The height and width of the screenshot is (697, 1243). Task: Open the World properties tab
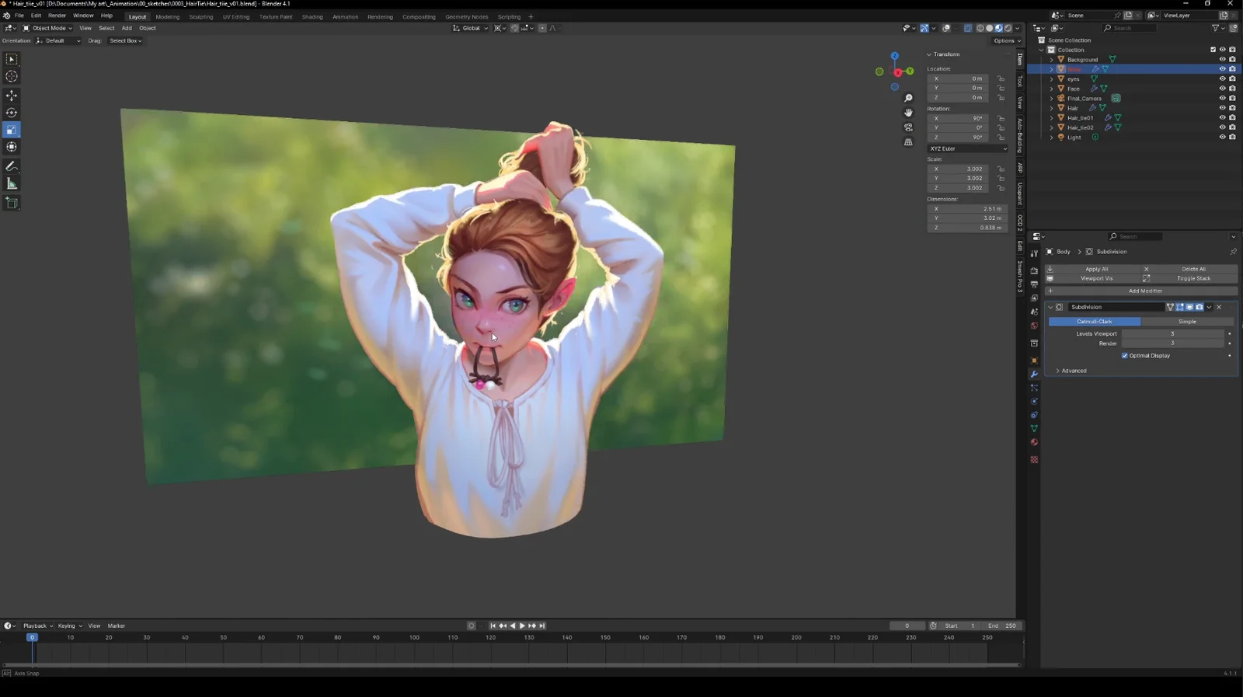pyautogui.click(x=1034, y=326)
